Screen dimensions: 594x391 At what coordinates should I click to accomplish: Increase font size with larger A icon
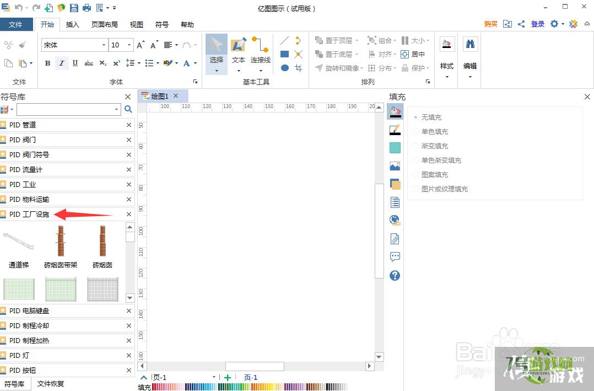(x=141, y=45)
